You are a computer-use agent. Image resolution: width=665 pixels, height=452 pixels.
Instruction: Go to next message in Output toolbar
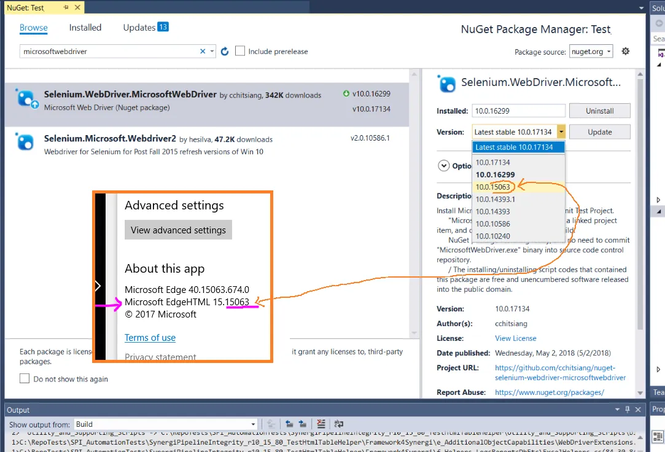pyautogui.click(x=302, y=424)
